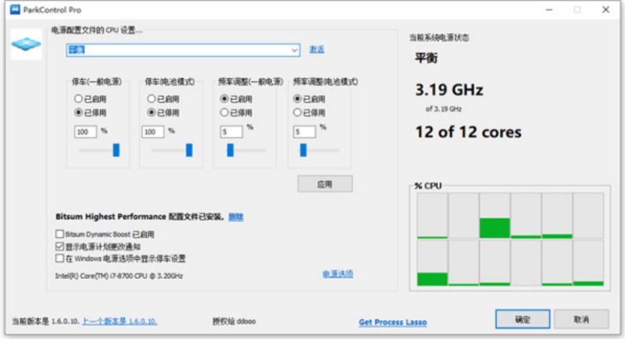Viewport: 625px width, 339px height.
Task: Minimize the ParkControl Pro window
Action: 549,9
